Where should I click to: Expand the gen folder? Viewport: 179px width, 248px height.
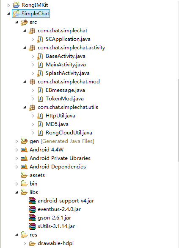click(x=17, y=141)
